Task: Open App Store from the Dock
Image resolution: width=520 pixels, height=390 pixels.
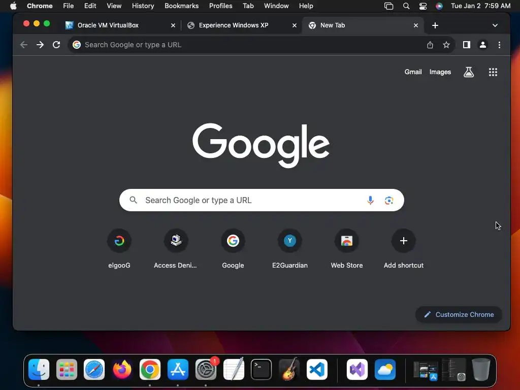Action: coord(178,369)
